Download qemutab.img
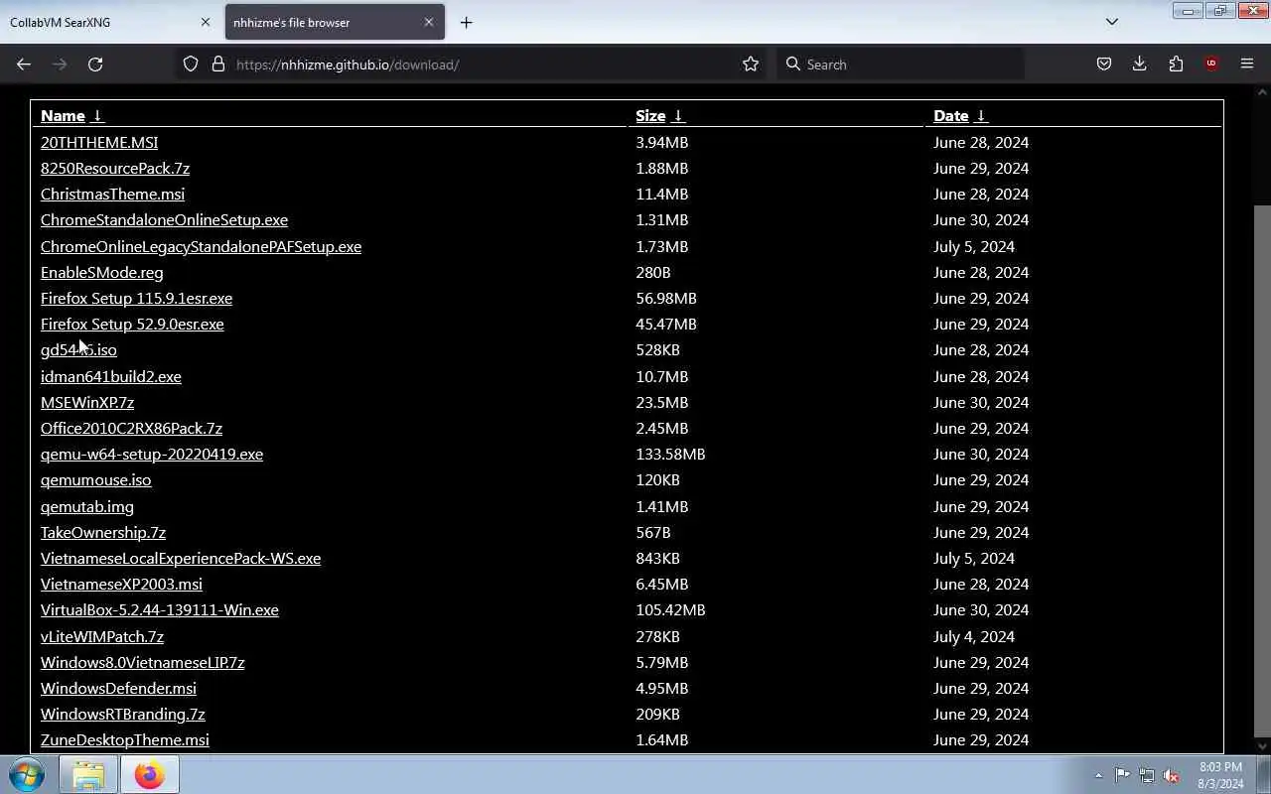 pyautogui.click(x=87, y=506)
